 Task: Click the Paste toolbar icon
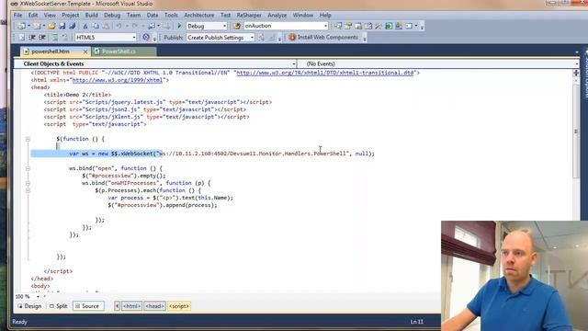click(x=107, y=26)
